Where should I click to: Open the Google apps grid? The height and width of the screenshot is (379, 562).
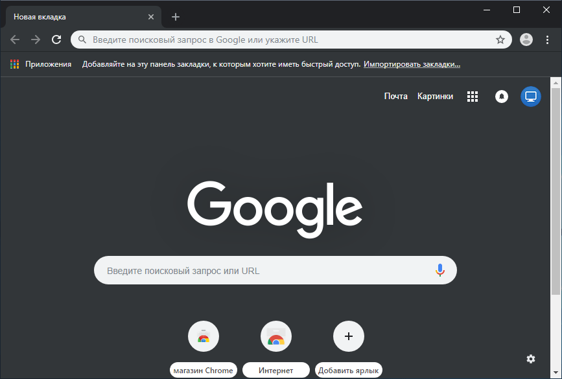tap(473, 97)
